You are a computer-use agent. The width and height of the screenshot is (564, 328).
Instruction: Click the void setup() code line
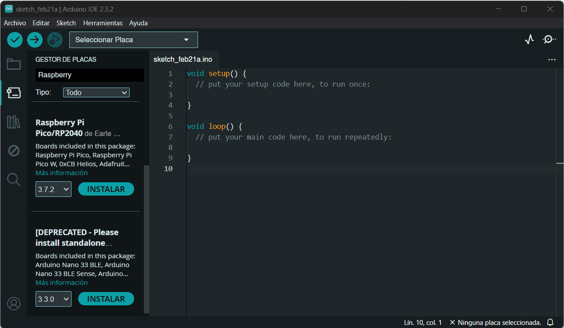tap(216, 74)
